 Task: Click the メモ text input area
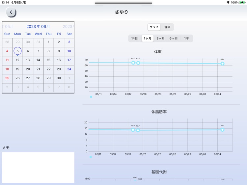[x=38, y=168]
